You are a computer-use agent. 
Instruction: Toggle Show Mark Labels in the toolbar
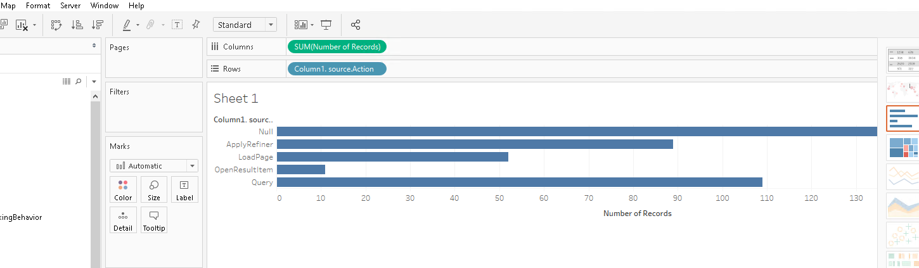coord(177,25)
